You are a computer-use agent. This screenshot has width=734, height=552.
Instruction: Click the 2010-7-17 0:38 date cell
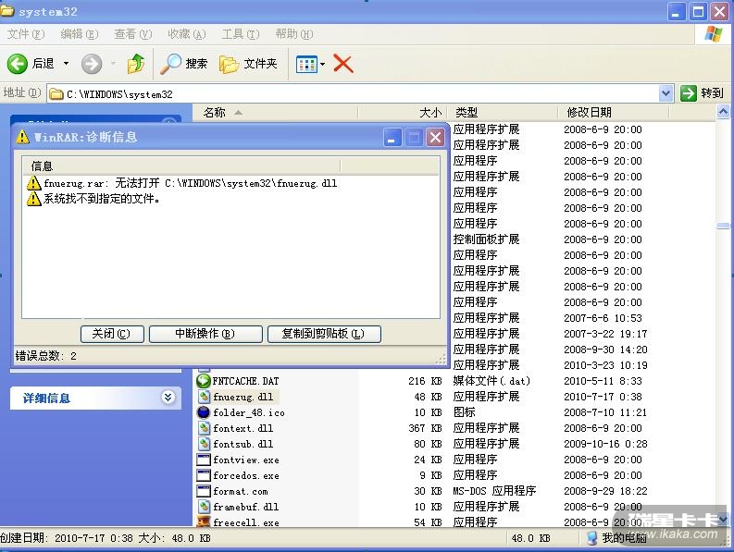603,397
